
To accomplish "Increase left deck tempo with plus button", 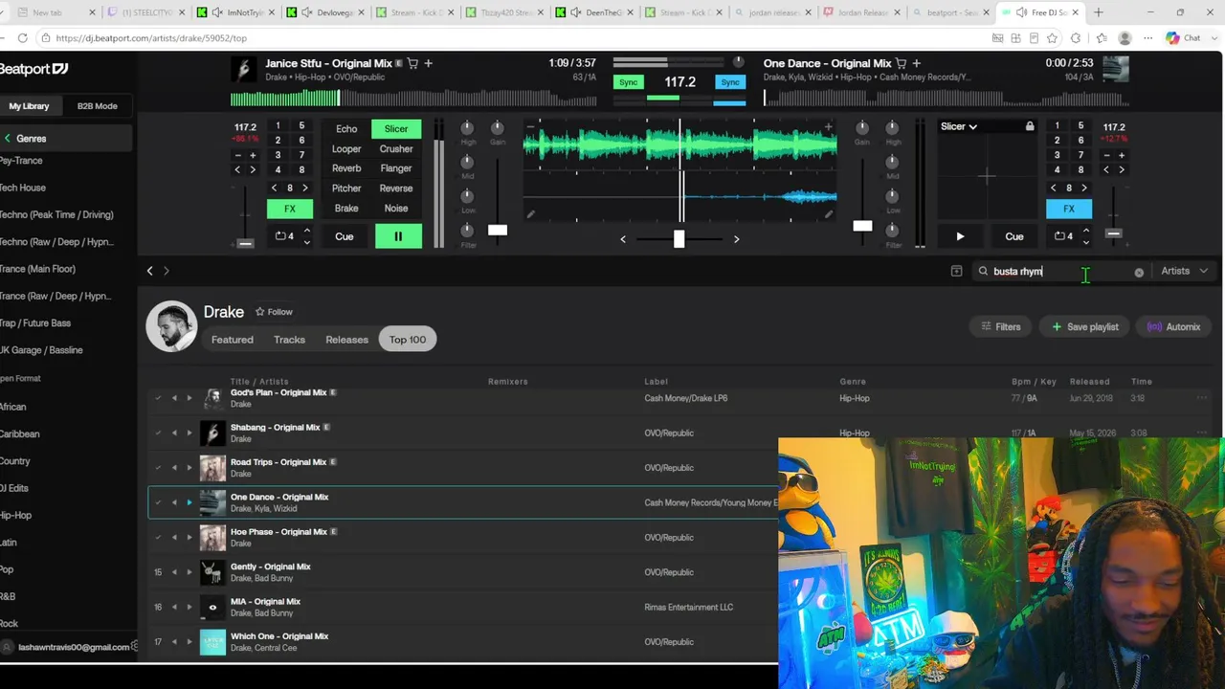I will click(253, 155).
